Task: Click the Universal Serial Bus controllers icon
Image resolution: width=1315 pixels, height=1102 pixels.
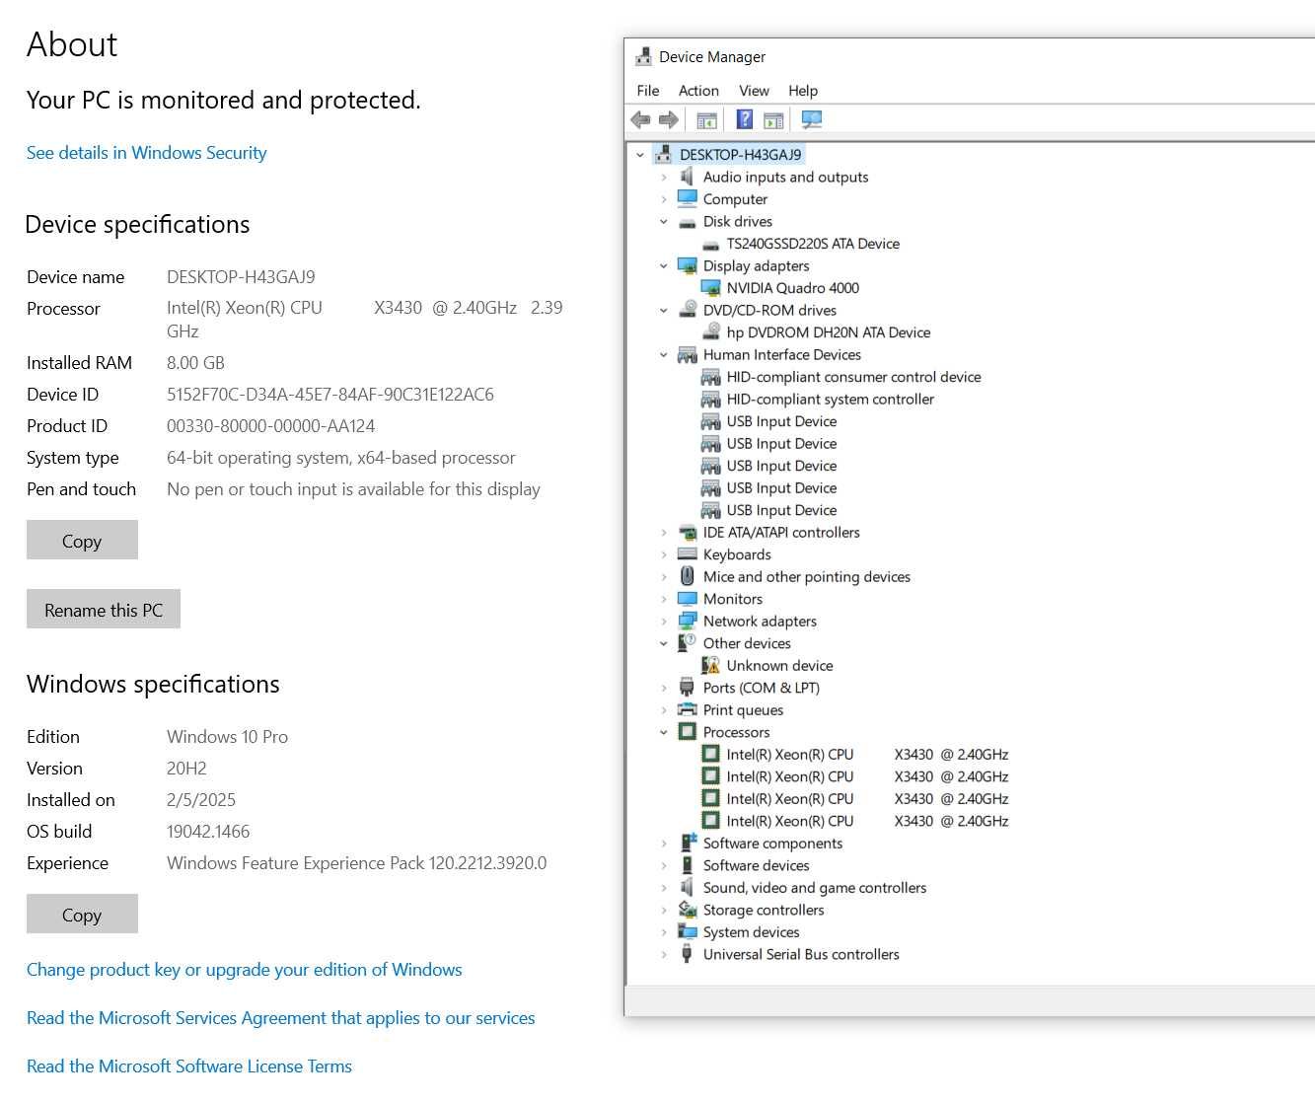Action: [687, 954]
